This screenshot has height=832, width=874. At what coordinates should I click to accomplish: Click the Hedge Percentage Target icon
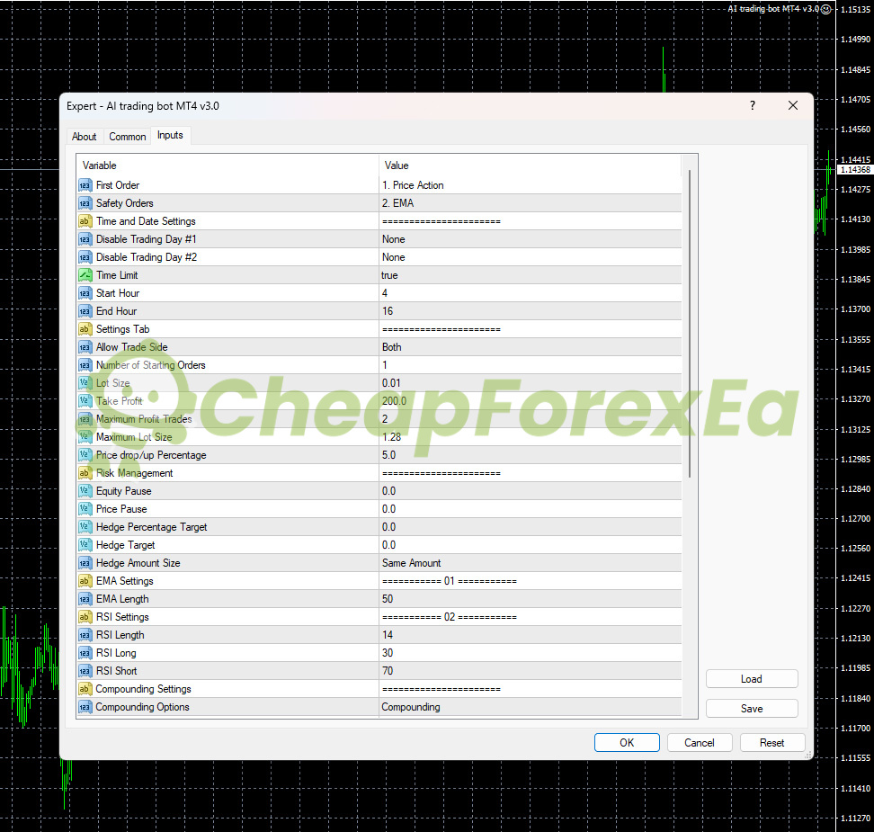[x=85, y=527]
